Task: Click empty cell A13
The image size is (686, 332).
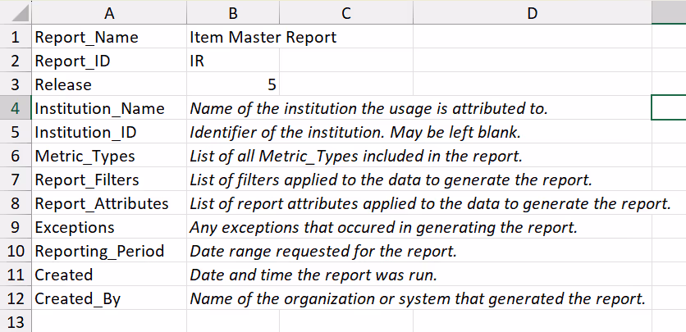Action: click(x=109, y=321)
